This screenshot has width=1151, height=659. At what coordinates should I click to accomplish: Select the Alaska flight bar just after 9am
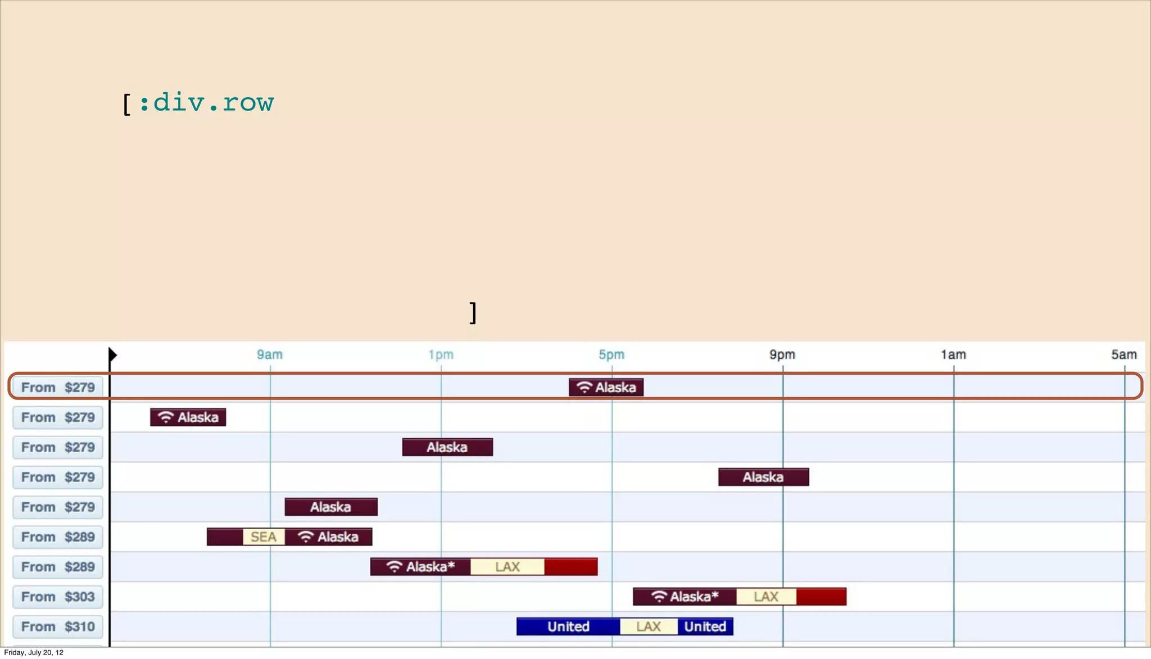coord(331,507)
